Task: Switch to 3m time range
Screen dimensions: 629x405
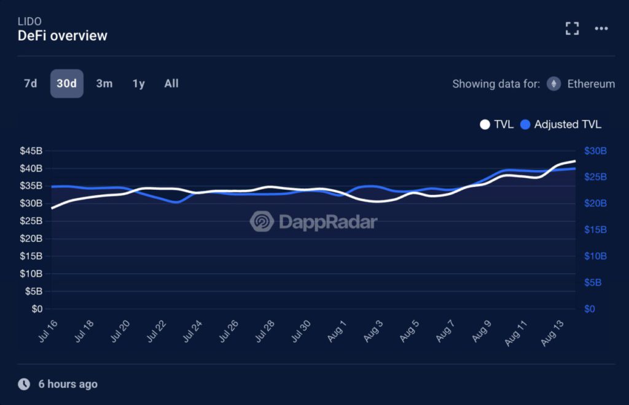Action: coord(104,84)
